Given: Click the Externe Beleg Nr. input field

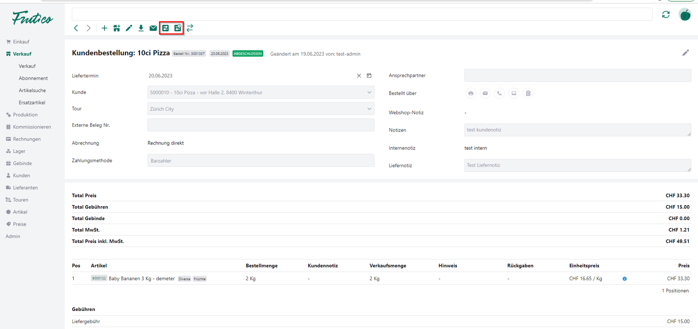Looking at the screenshot, I should pyautogui.click(x=261, y=125).
